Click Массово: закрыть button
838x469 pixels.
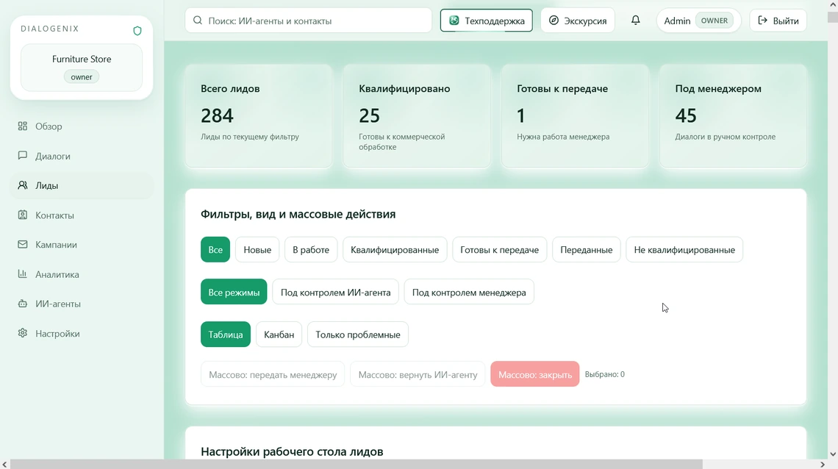tap(535, 374)
